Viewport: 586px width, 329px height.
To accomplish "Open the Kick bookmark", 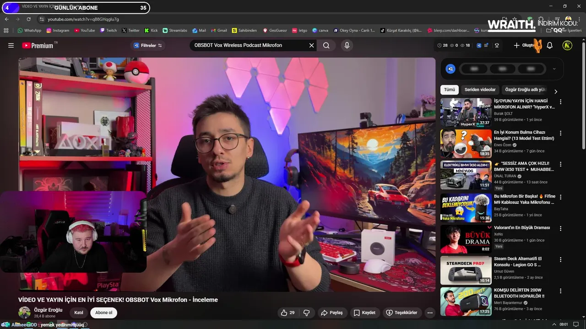I will click(x=151, y=31).
